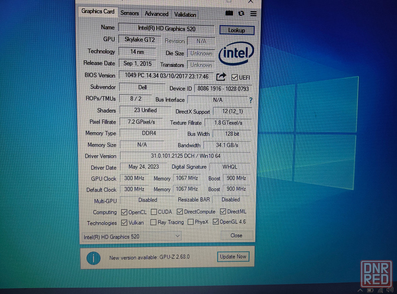The width and height of the screenshot is (397, 294).
Task: Click the refresh arrows icon
Action: click(241, 13)
